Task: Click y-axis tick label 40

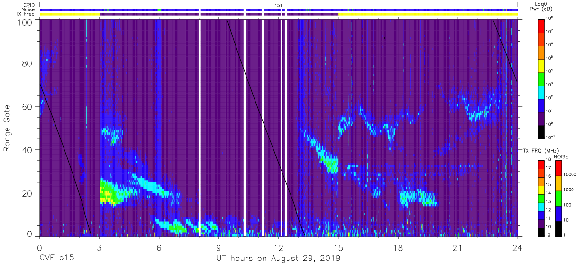Action: [26, 150]
